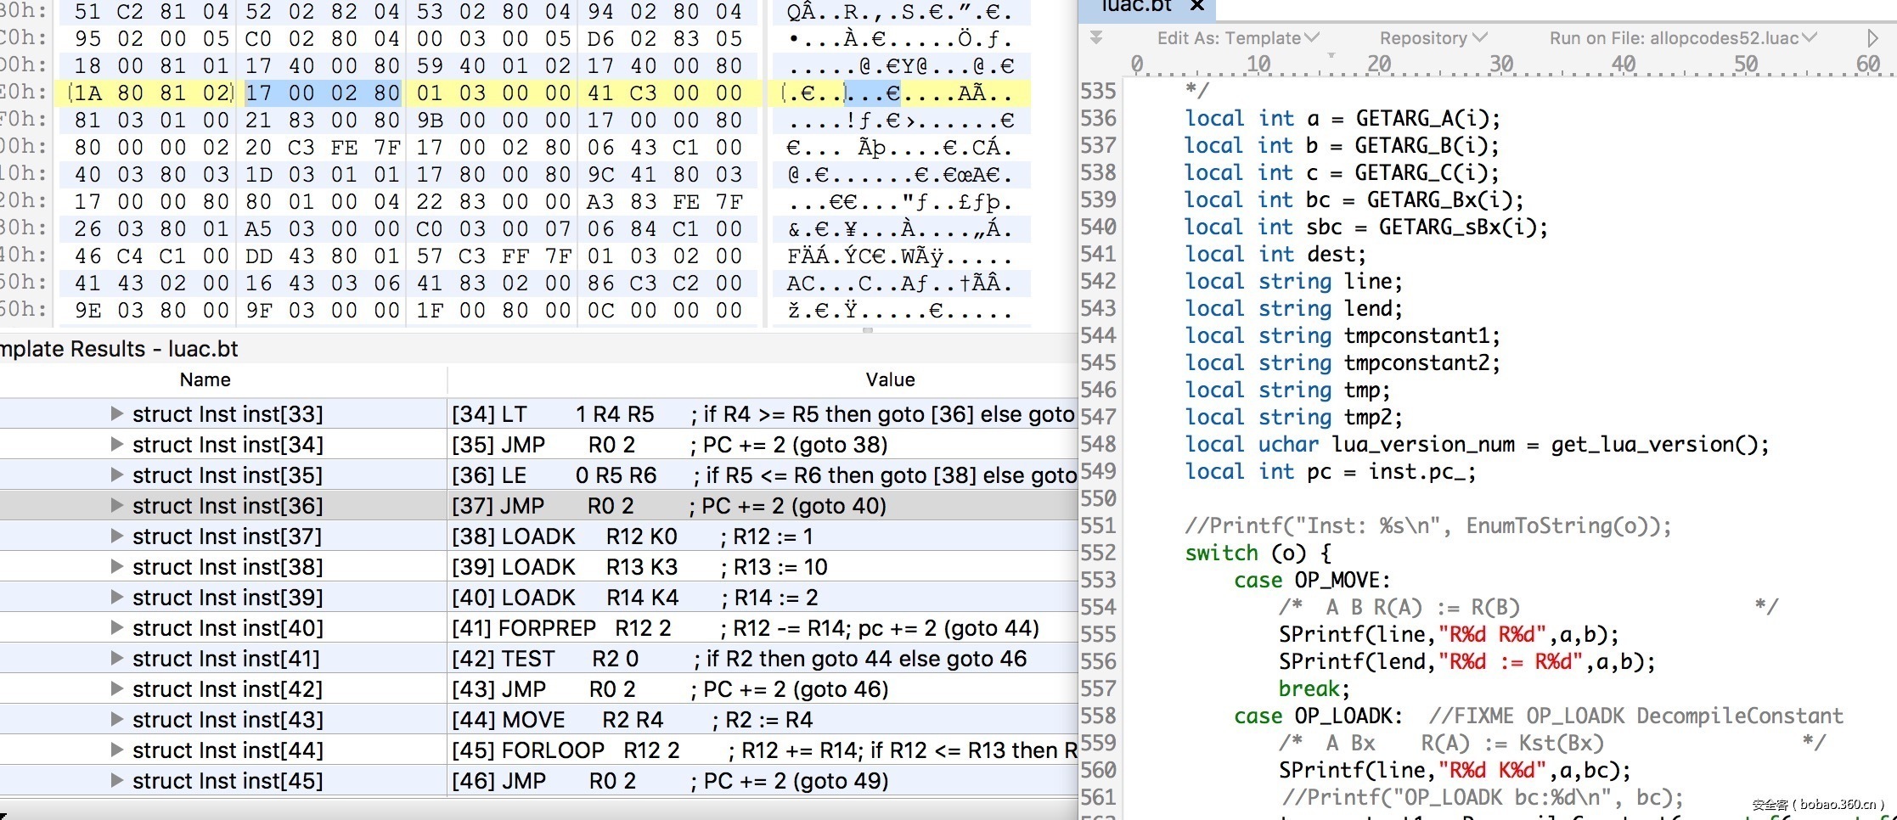Expand struct Inst inst[44] FORLOOP node

[117, 750]
